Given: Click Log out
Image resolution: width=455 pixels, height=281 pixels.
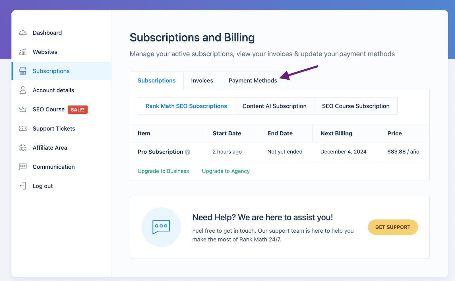Looking at the screenshot, I should tap(43, 186).
